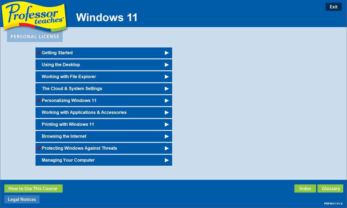Open the Index
The width and height of the screenshot is (347, 208).
pos(305,188)
